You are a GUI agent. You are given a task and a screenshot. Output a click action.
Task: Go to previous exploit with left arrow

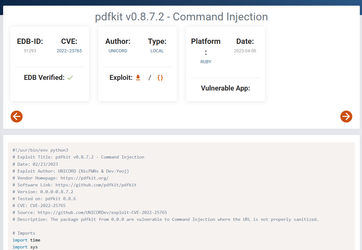tap(17, 117)
